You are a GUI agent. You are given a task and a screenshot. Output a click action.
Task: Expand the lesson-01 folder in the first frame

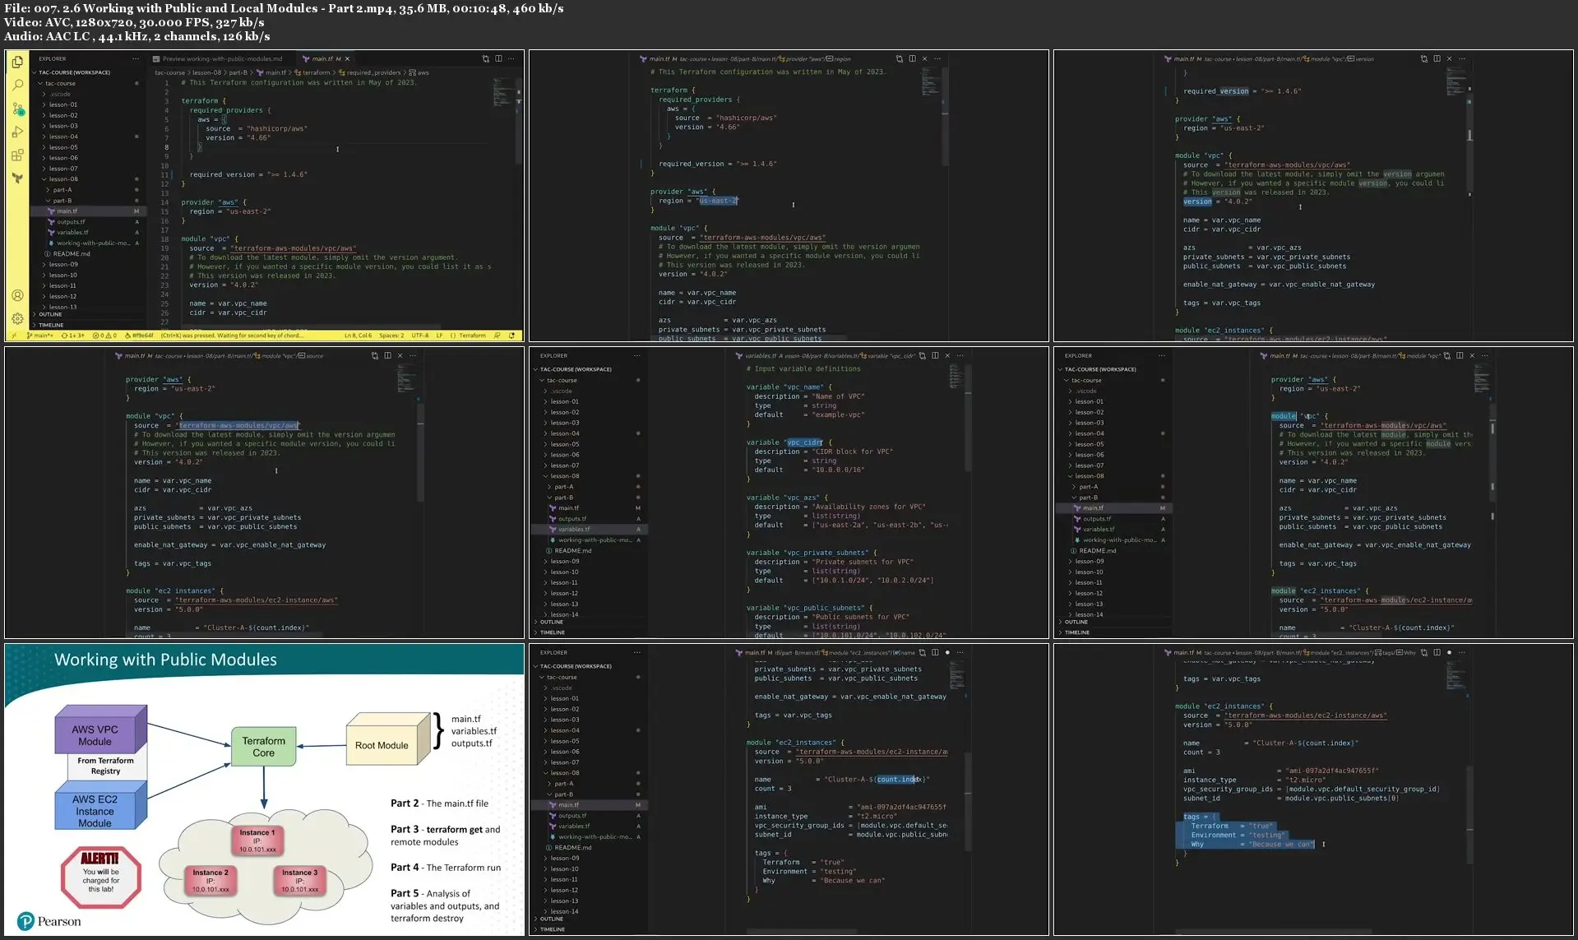(x=62, y=104)
